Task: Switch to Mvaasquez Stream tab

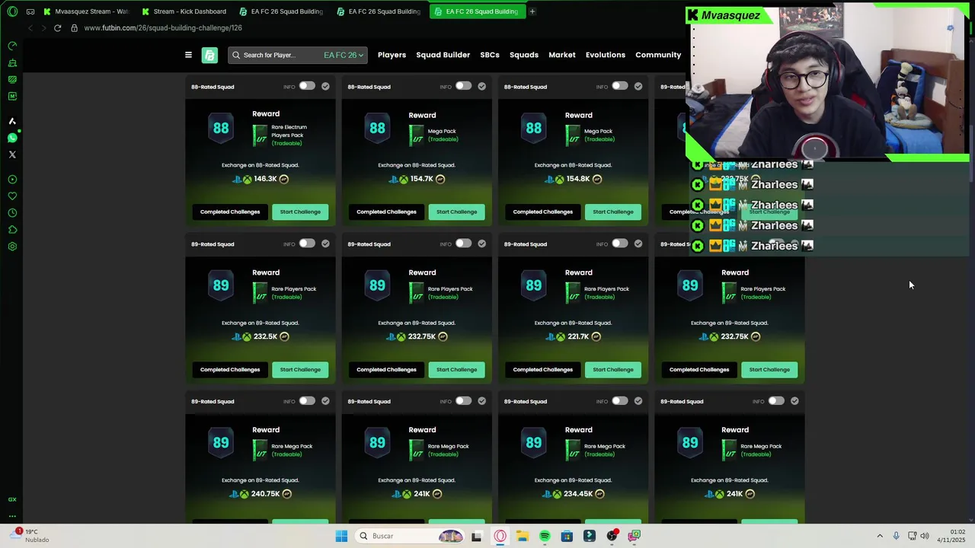Action: pos(86,11)
